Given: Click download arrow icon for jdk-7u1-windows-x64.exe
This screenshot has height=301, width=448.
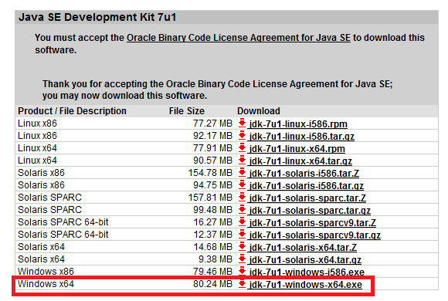Looking at the screenshot, I should click(242, 283).
